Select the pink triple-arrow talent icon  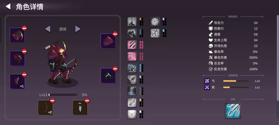(x=132, y=45)
